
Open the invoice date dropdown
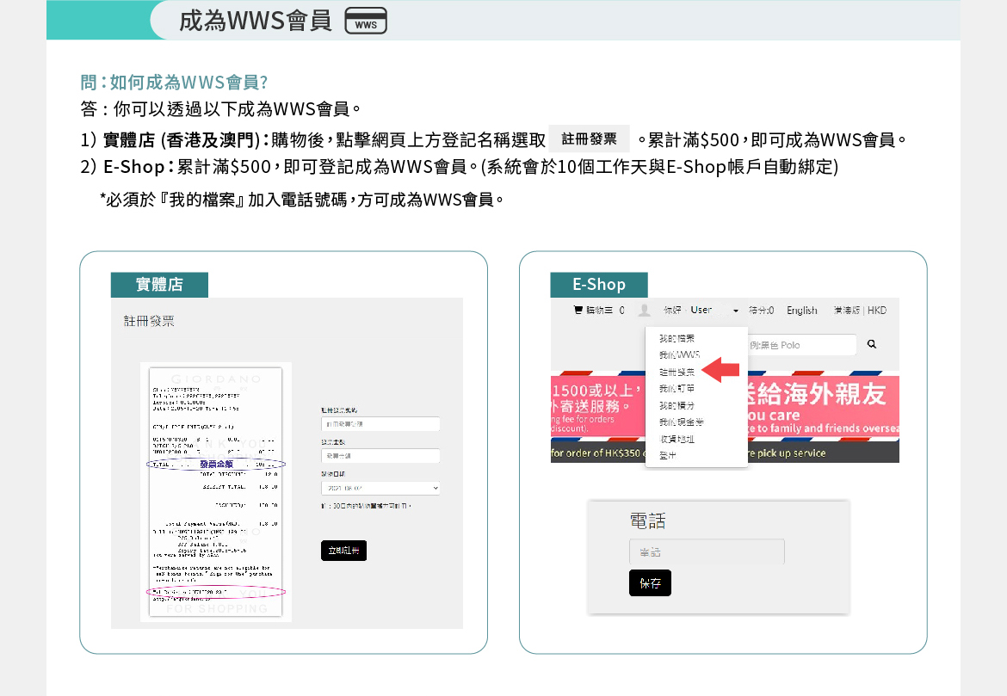click(380, 488)
